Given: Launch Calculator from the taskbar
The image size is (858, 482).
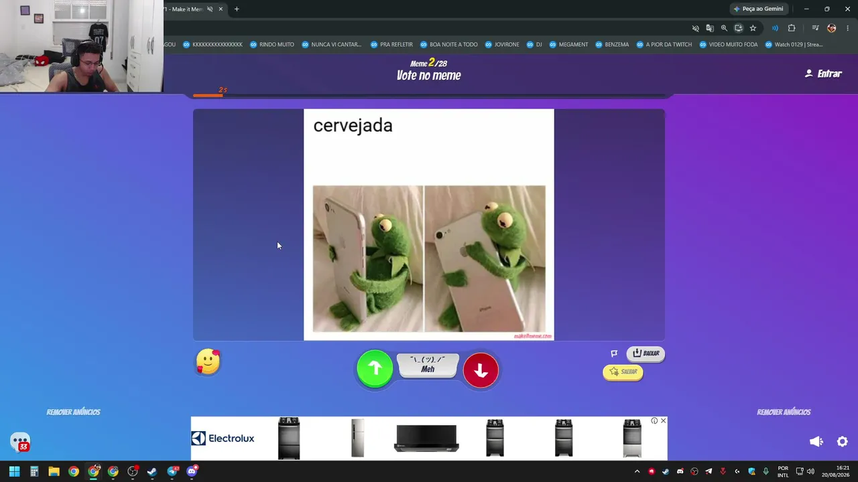Looking at the screenshot, I should click(x=34, y=471).
